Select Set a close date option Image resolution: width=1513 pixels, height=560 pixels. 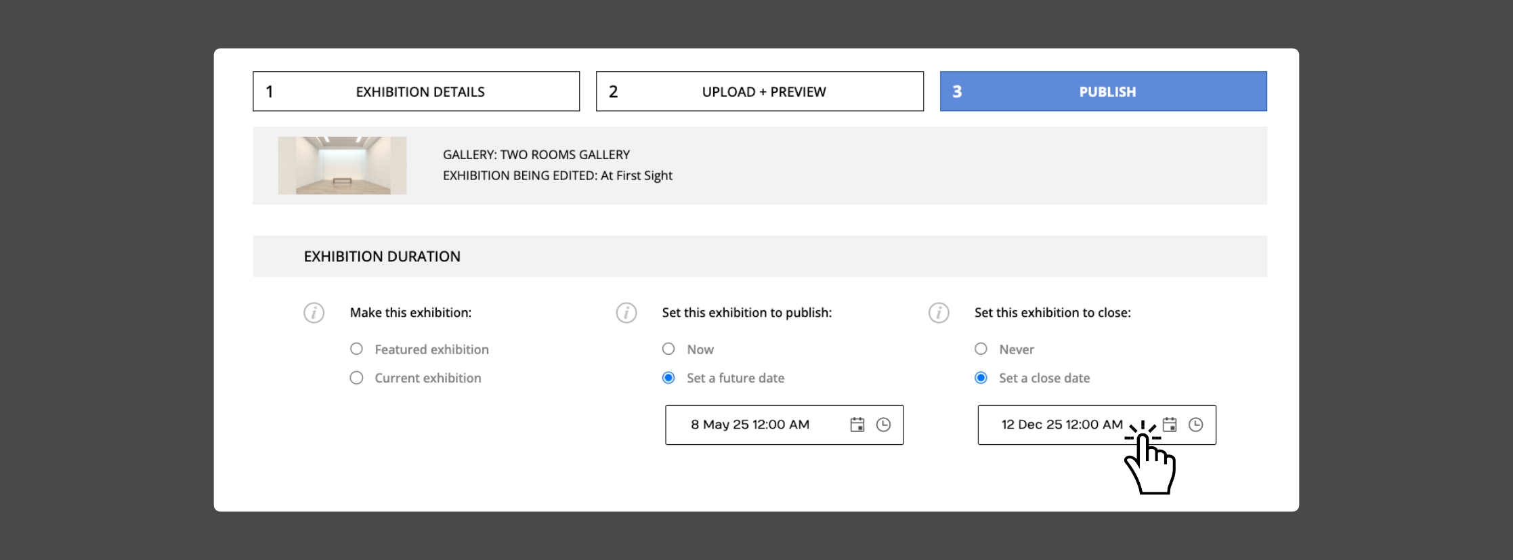[981, 378]
